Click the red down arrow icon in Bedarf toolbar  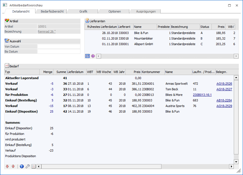pos(8,166)
